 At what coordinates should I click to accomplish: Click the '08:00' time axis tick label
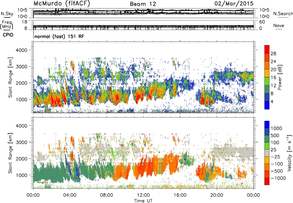(107, 195)
